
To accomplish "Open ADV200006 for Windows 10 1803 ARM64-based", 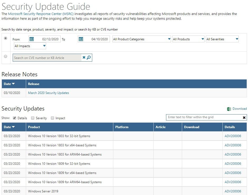I will pos(233,154).
